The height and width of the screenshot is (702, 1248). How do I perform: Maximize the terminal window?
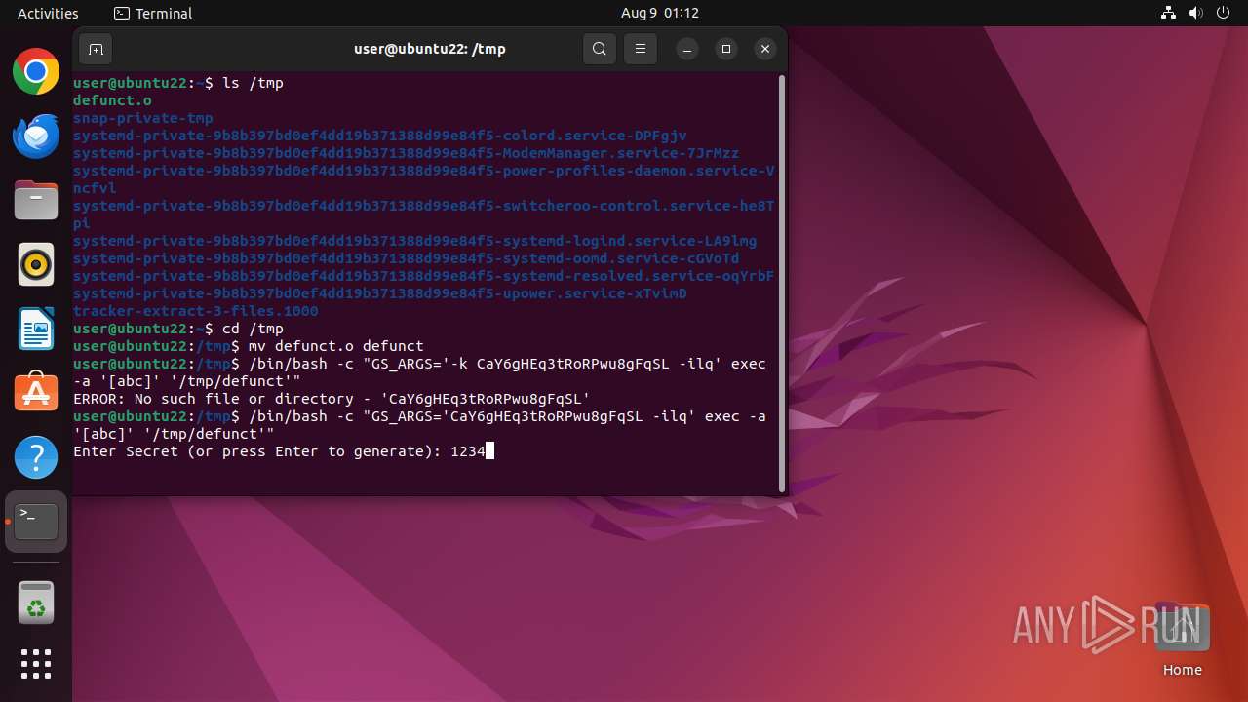(726, 49)
